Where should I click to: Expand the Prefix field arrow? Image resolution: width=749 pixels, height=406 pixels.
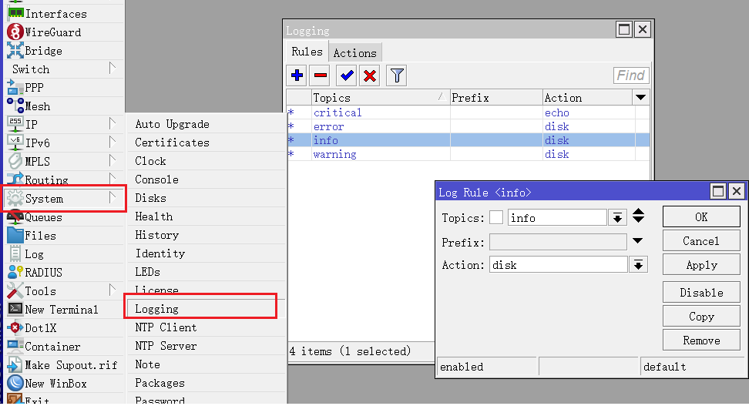[x=638, y=241]
